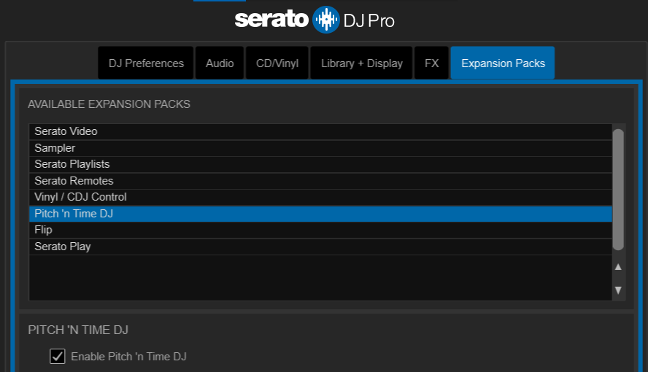
Task: Select Vinyl / CDJ Control row
Action: coord(320,198)
